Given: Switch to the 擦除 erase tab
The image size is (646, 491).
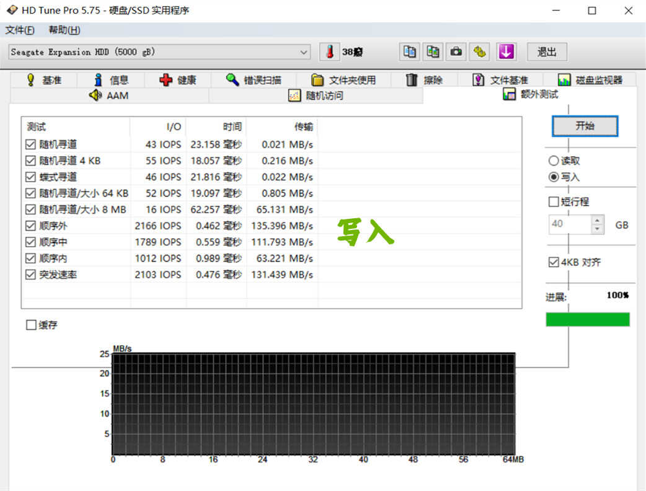Looking at the screenshot, I should tap(424, 80).
